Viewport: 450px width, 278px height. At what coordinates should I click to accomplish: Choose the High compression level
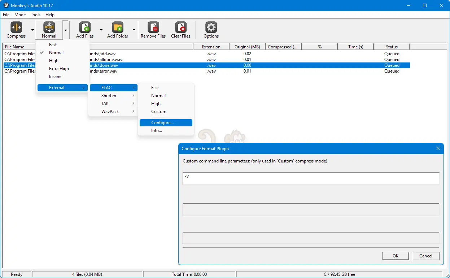click(63, 61)
